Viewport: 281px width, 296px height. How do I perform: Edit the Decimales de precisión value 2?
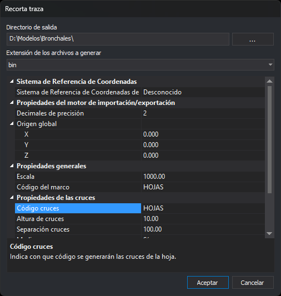(x=203, y=113)
